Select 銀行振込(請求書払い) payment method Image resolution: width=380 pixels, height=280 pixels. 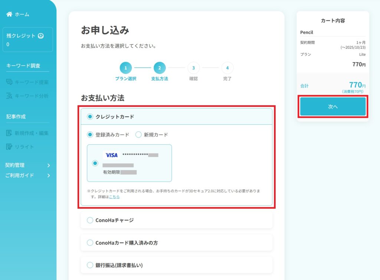point(89,265)
